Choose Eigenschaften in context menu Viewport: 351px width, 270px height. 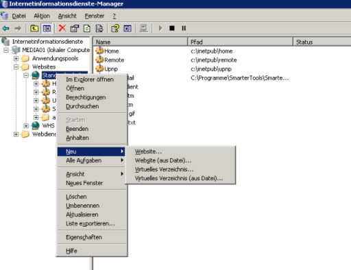coord(91,237)
